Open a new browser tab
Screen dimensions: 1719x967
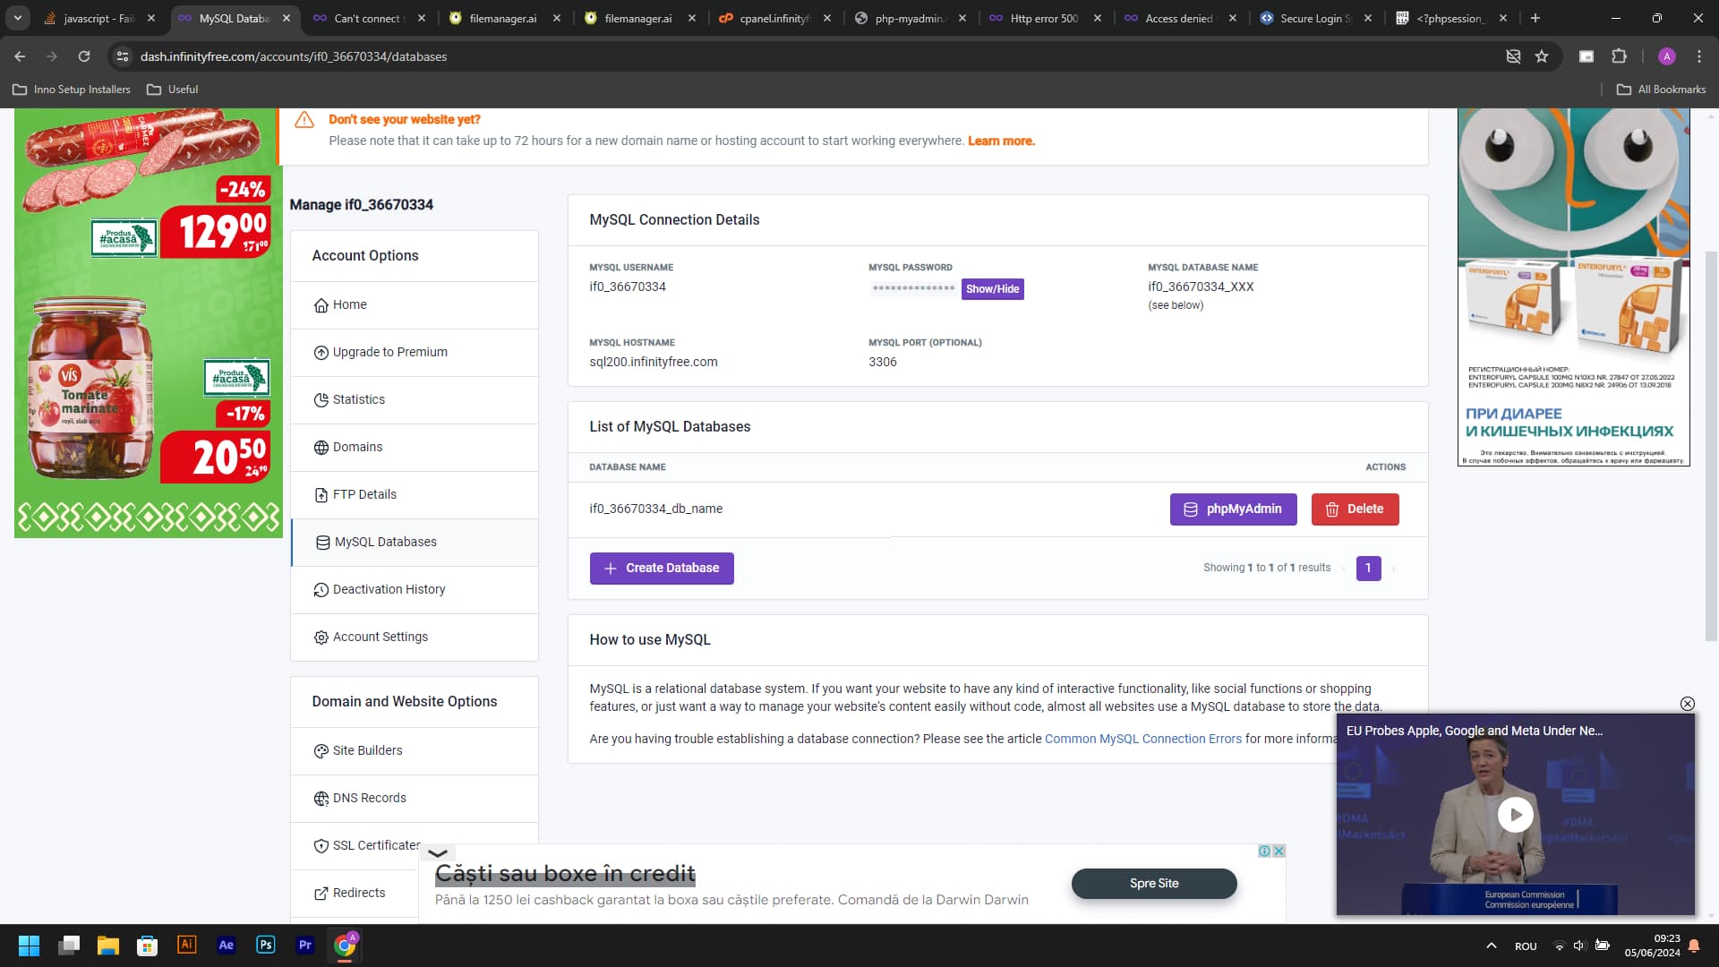coord(1535,18)
